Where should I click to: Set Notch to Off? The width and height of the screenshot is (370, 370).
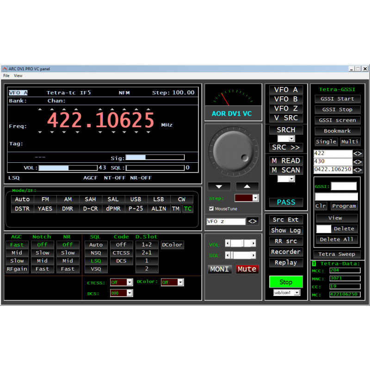(43, 245)
